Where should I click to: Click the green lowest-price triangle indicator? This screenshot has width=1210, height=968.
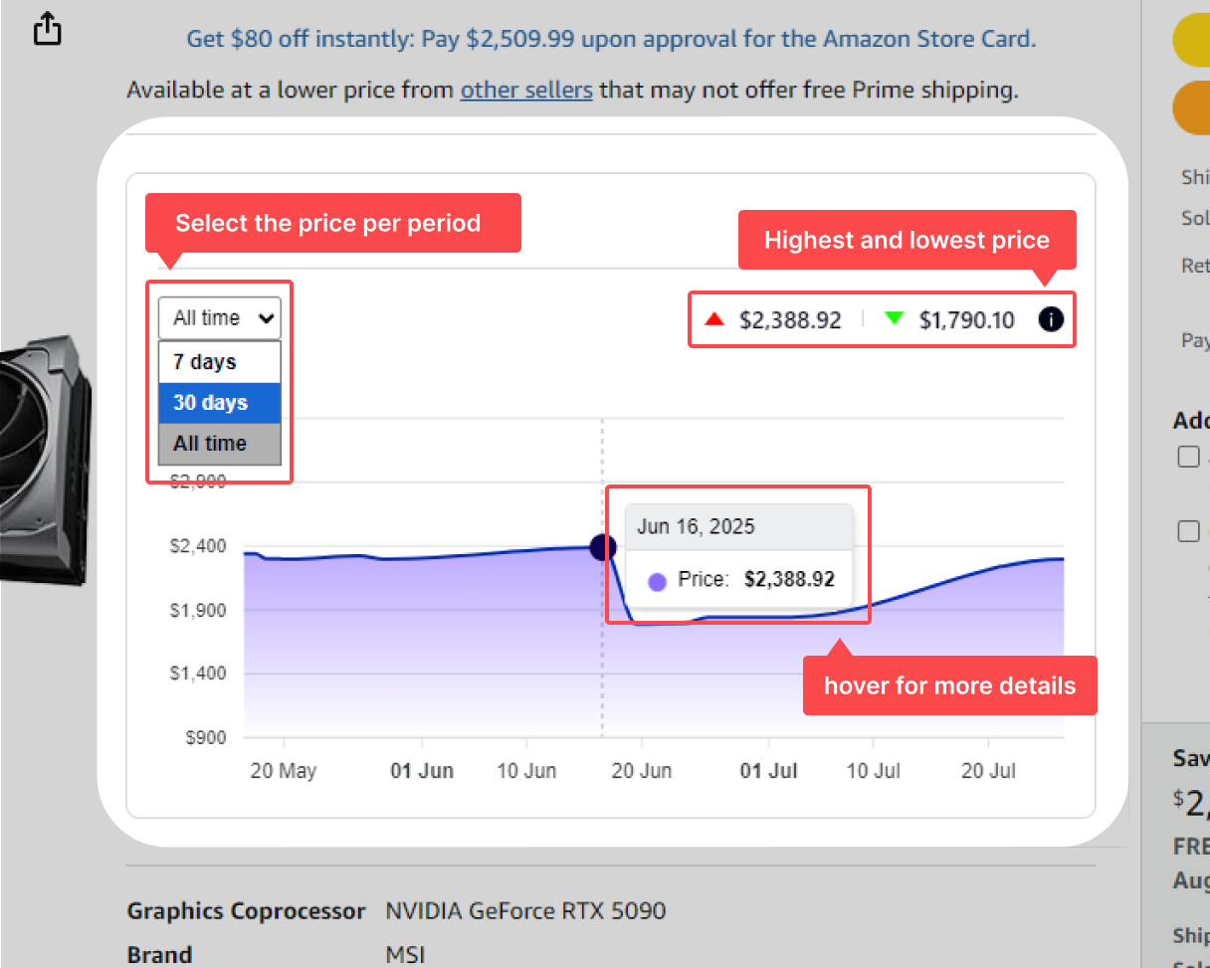coord(894,318)
